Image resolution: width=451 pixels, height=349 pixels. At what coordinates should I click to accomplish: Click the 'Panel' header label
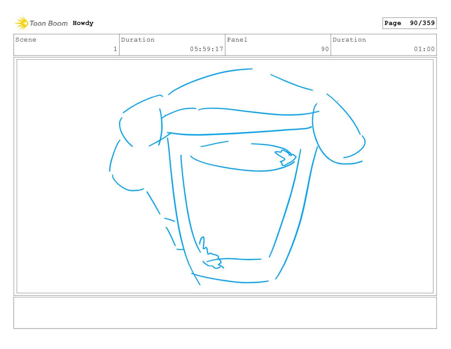[x=237, y=40]
